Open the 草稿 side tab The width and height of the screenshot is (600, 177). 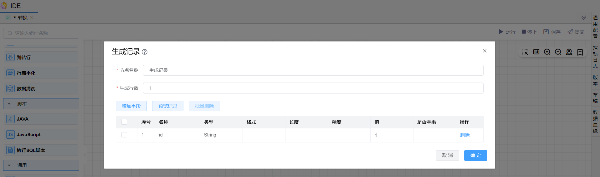[x=595, y=98]
